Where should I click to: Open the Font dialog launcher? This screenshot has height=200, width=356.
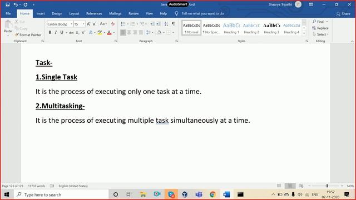point(116,41)
